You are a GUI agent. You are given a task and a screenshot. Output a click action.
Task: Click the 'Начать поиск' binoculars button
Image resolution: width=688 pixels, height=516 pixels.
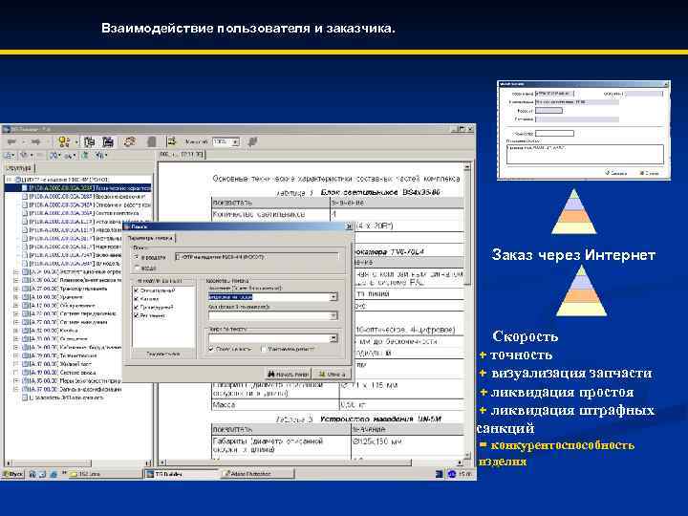[x=289, y=375]
